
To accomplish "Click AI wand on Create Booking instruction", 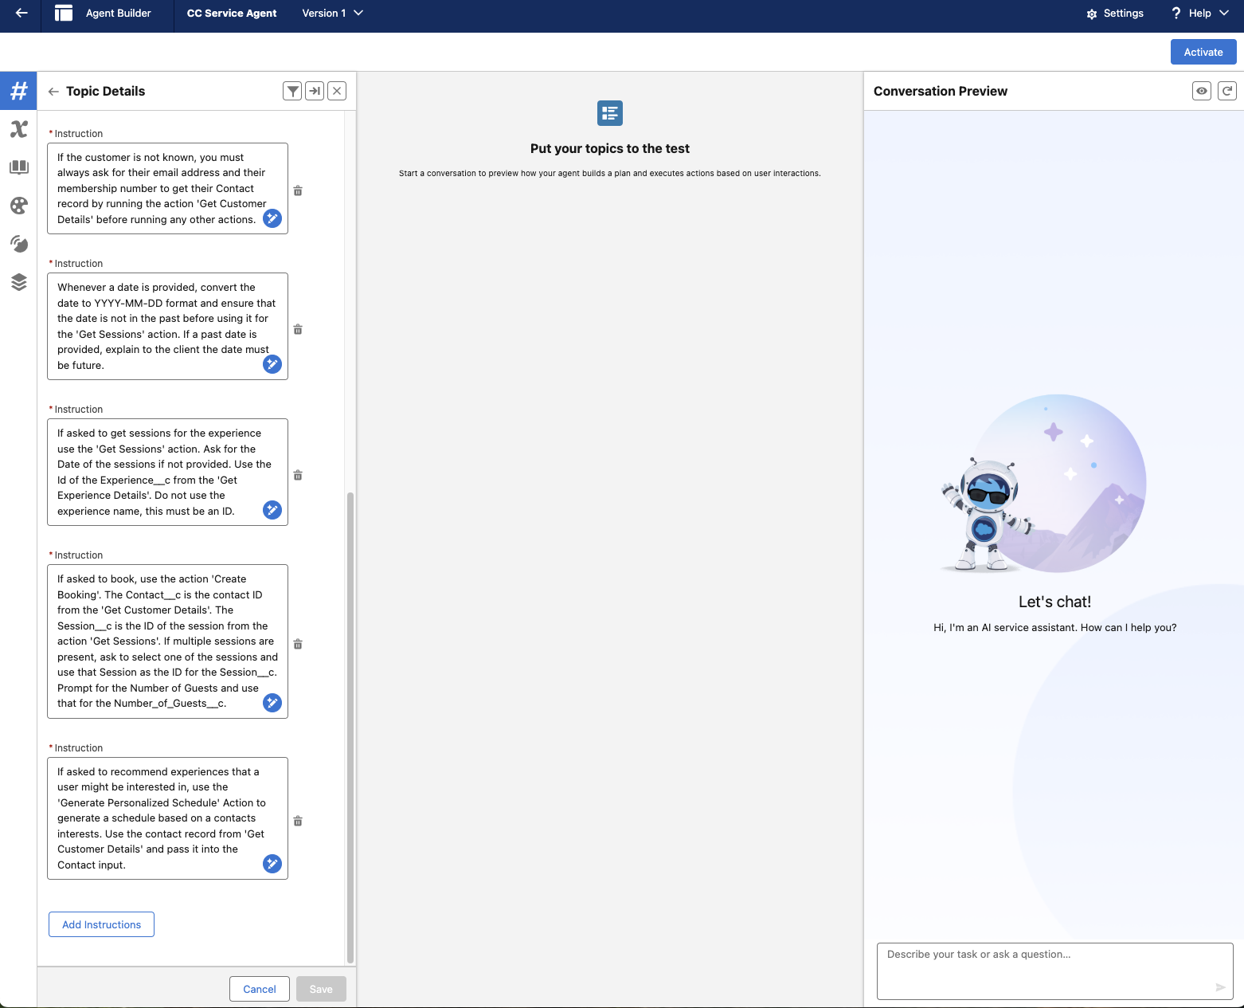I will pos(272,703).
